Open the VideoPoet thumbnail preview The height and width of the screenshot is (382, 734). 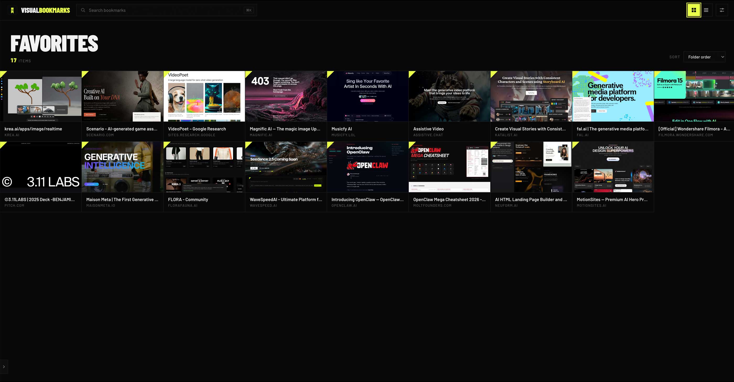coord(204,96)
